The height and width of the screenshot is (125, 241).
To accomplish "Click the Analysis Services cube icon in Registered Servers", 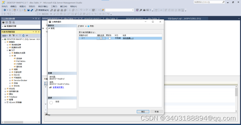I will 7,23.
